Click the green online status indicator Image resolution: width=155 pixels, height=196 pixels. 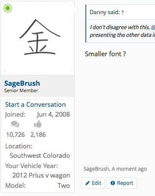point(8,8)
